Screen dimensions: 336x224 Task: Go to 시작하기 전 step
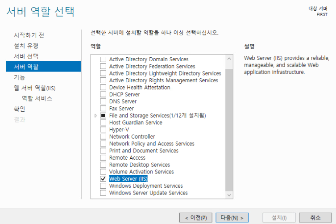tap(29, 35)
